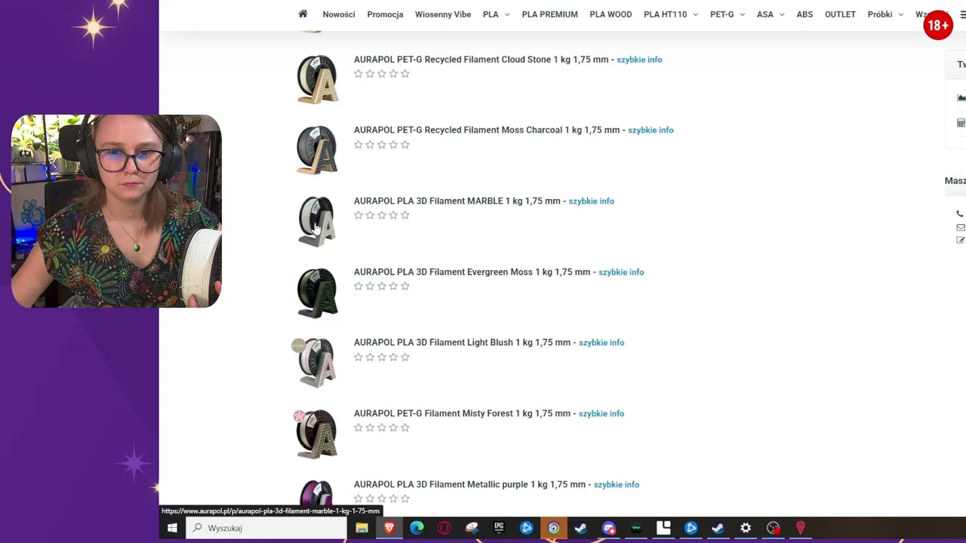The height and width of the screenshot is (543, 966).
Task: Click star rating under Cloud Stone
Action: coord(382,74)
